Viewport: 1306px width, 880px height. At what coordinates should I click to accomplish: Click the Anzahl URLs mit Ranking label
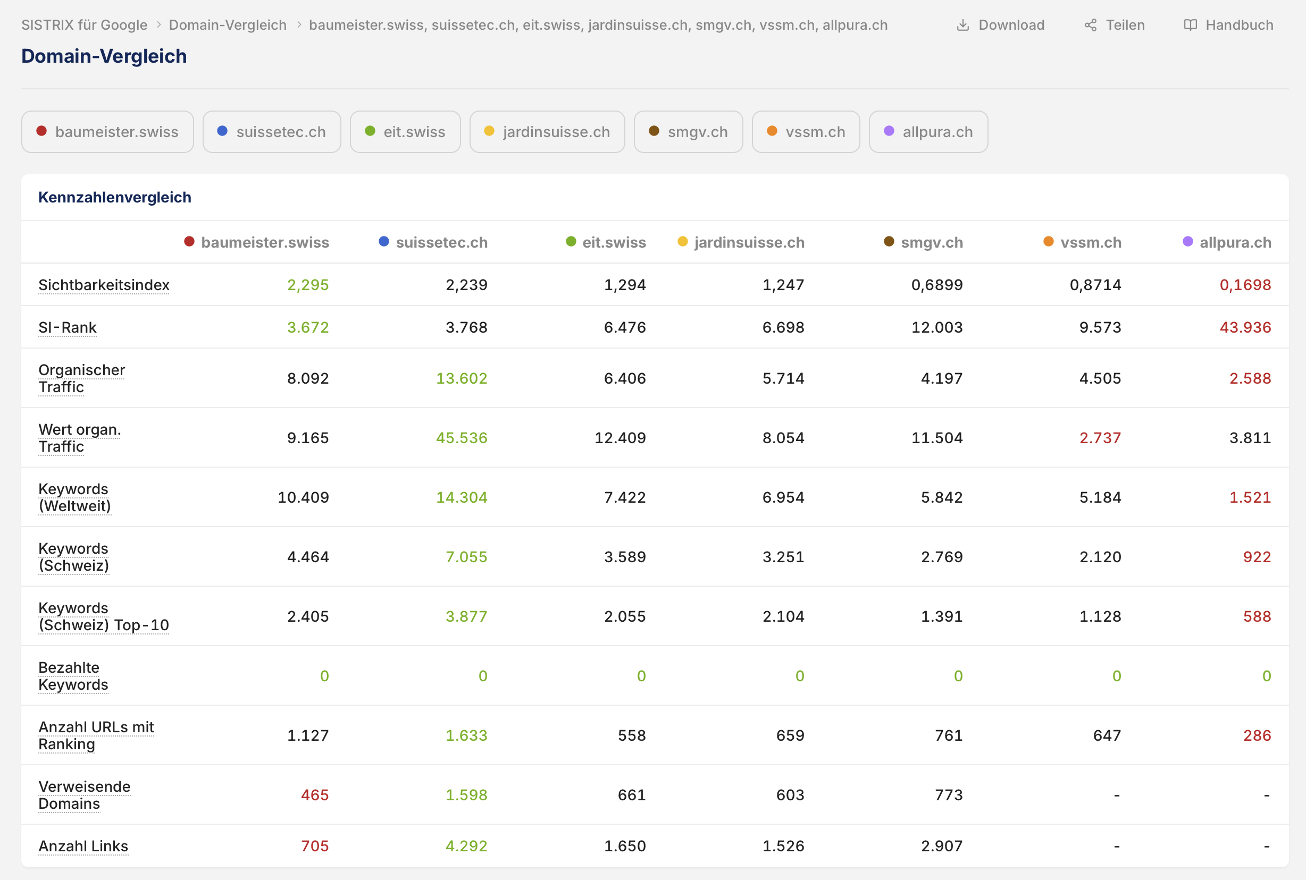pos(96,736)
